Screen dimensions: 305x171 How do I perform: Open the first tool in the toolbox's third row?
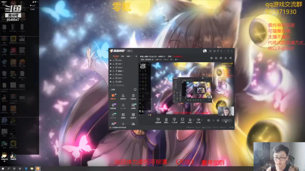click(x=113, y=116)
